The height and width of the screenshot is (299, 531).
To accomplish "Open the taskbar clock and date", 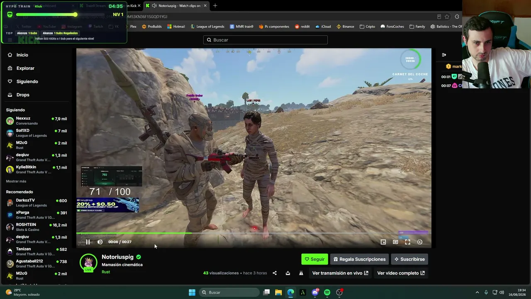I will (x=517, y=292).
